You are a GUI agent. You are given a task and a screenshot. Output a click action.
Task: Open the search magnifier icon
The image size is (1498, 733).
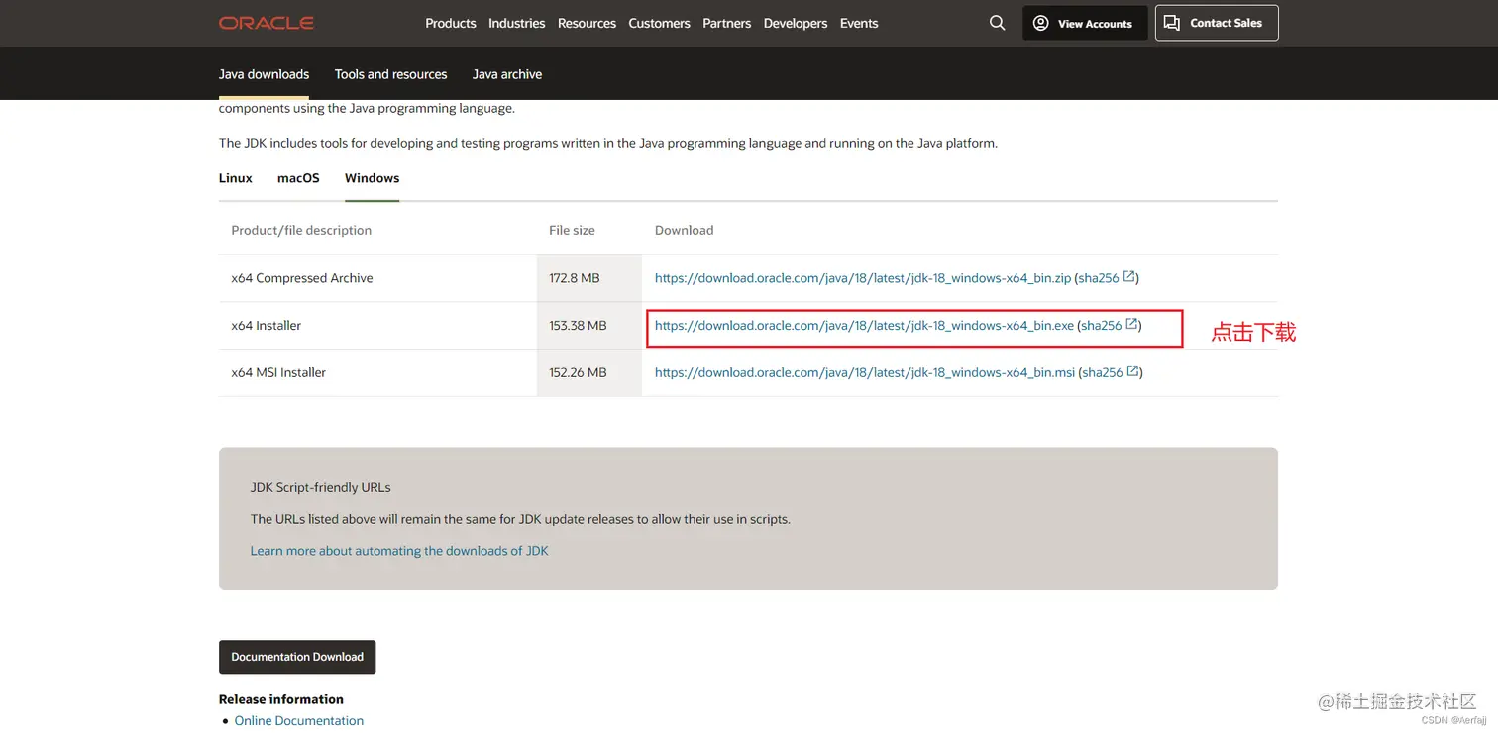pyautogui.click(x=998, y=23)
